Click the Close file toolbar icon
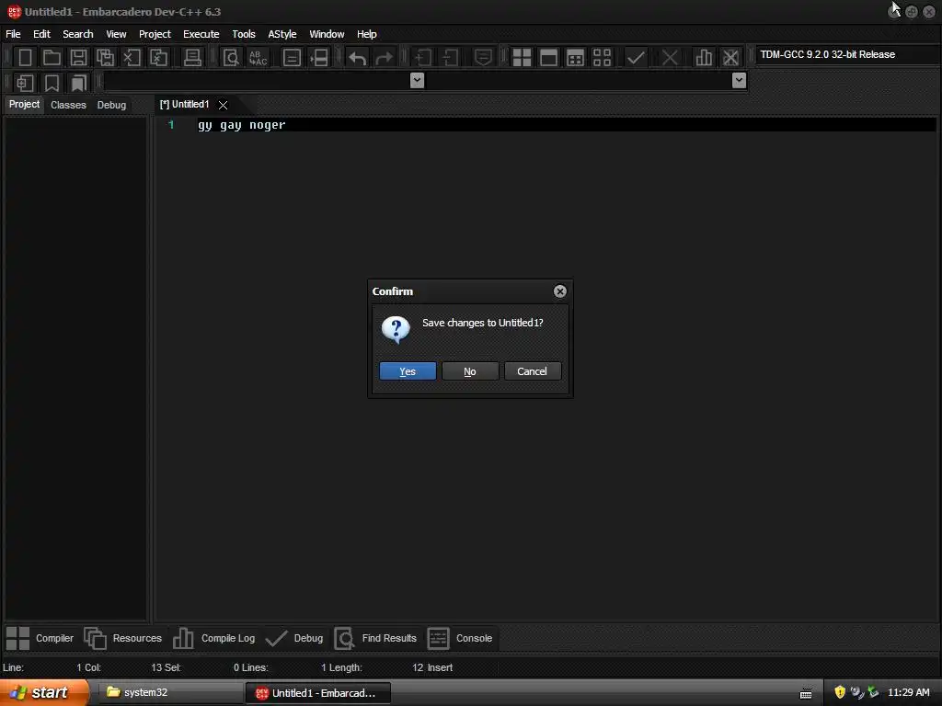942x706 pixels. point(132,58)
